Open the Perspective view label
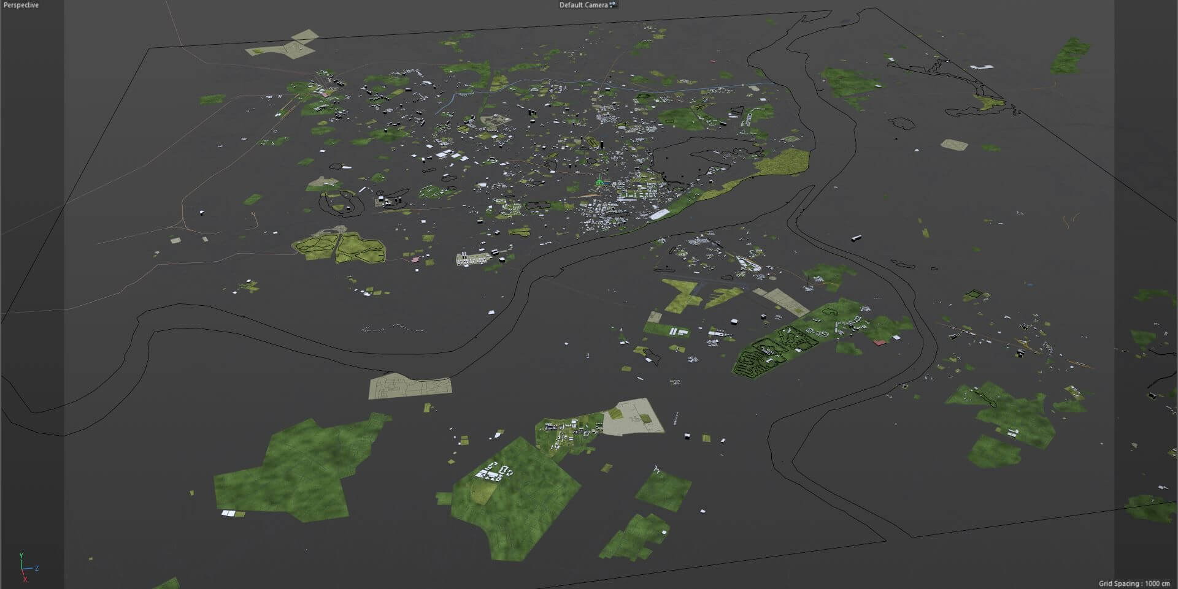The image size is (1178, 589). point(21,5)
